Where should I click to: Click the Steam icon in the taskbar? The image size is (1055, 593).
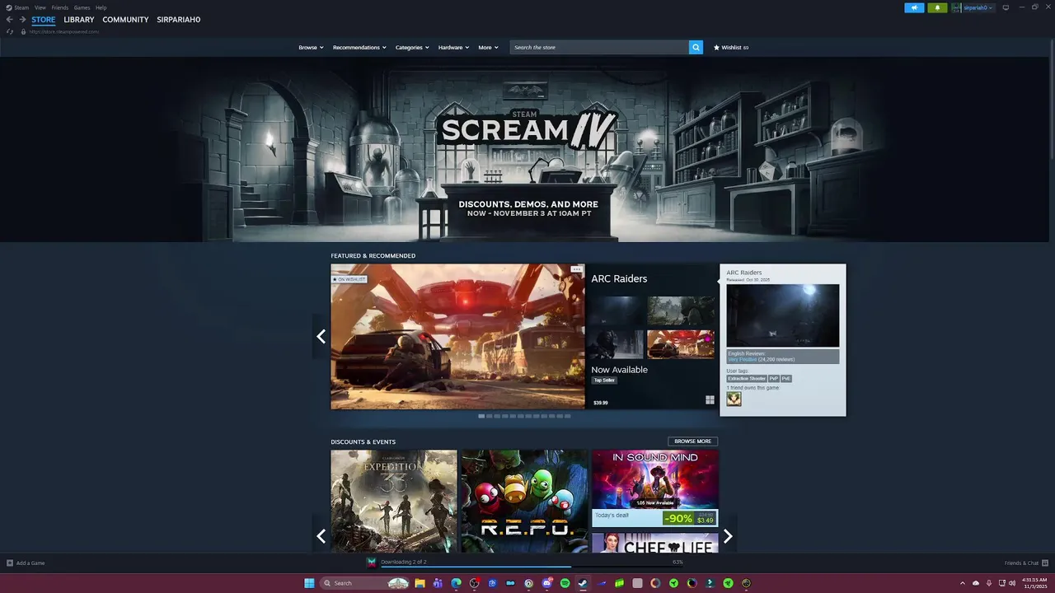583,583
